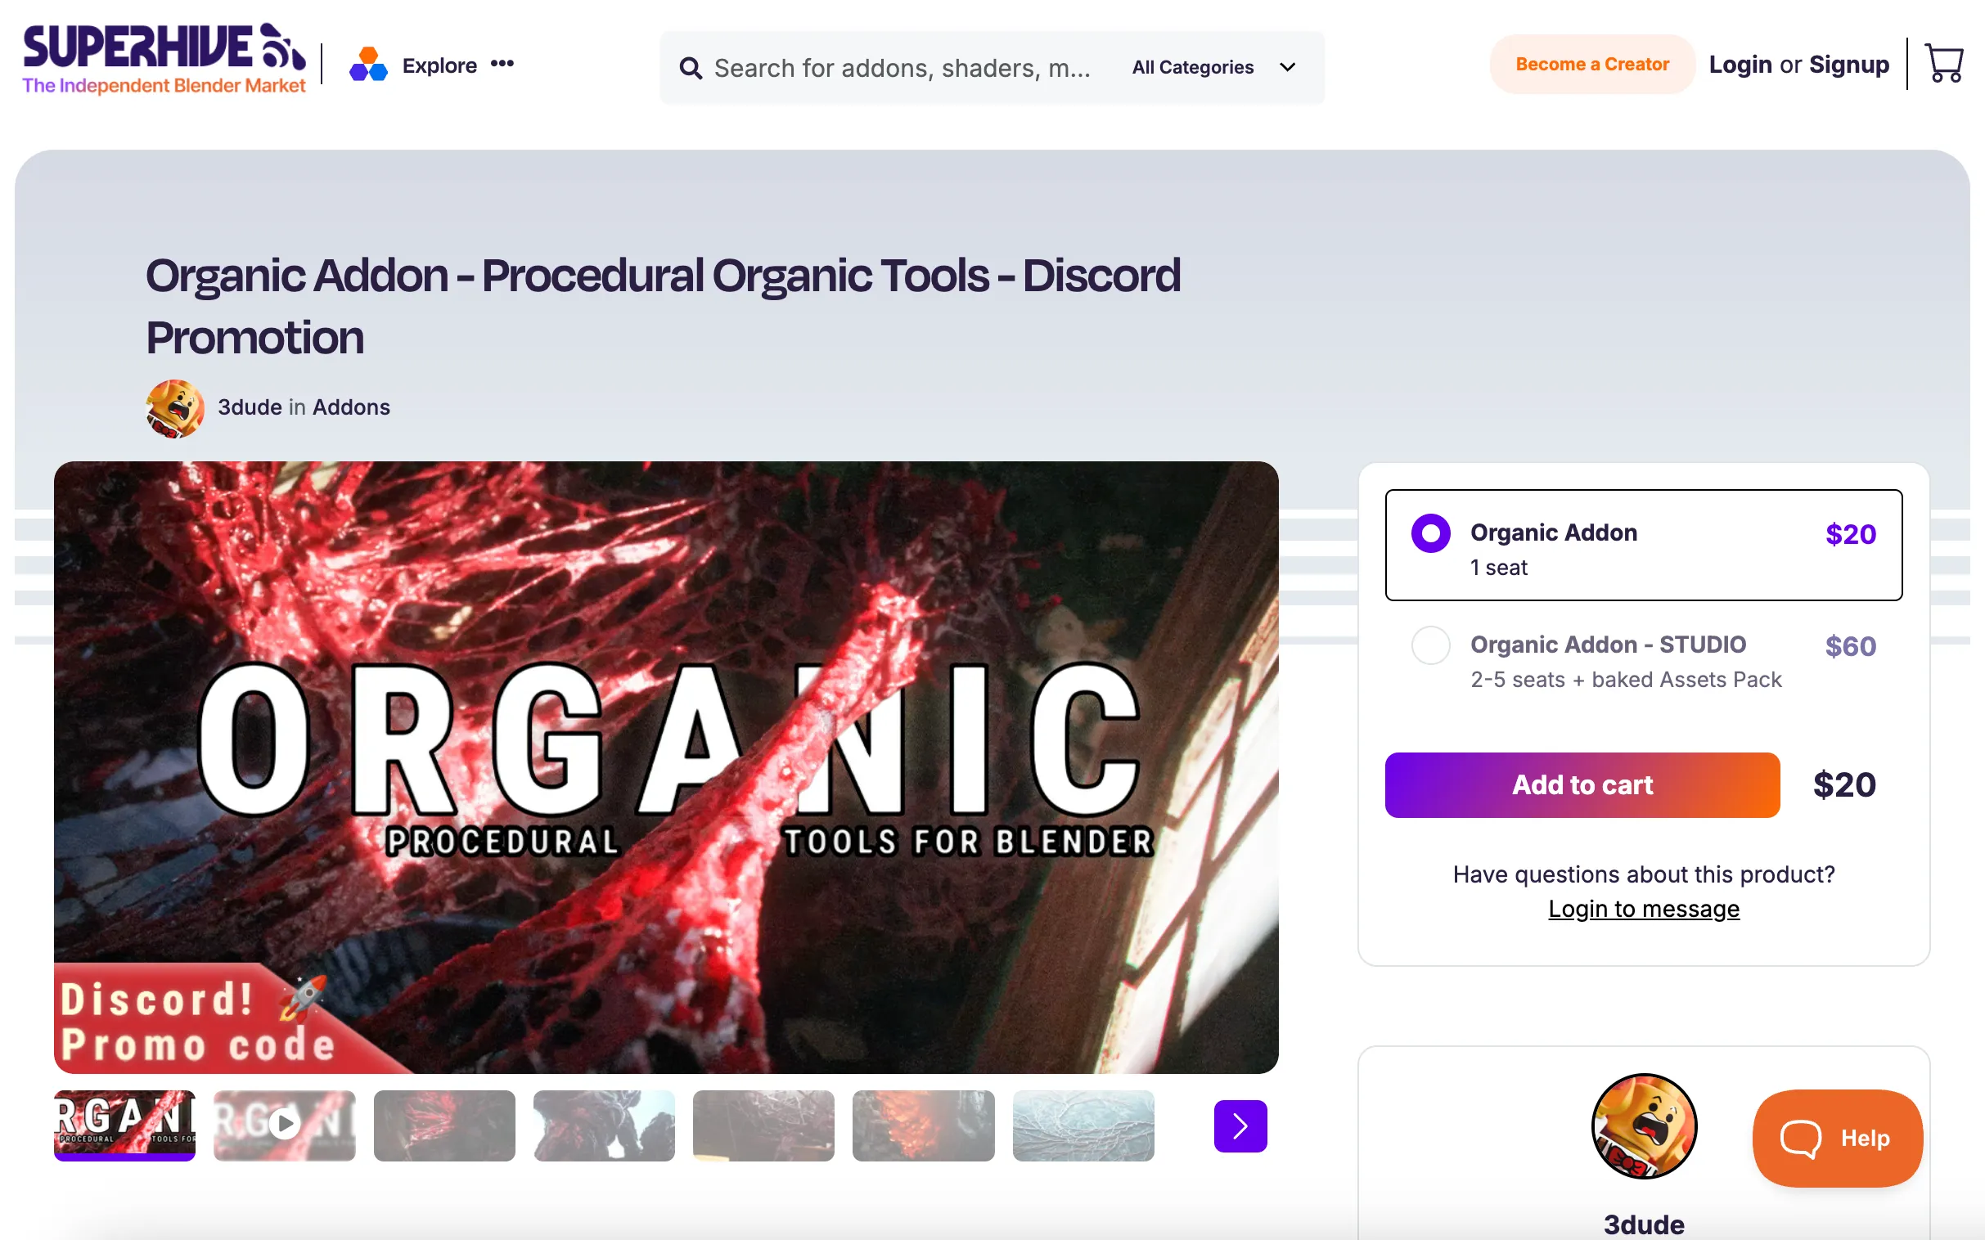1985x1240 pixels.
Task: Click Login to message link
Action: click(x=1643, y=909)
